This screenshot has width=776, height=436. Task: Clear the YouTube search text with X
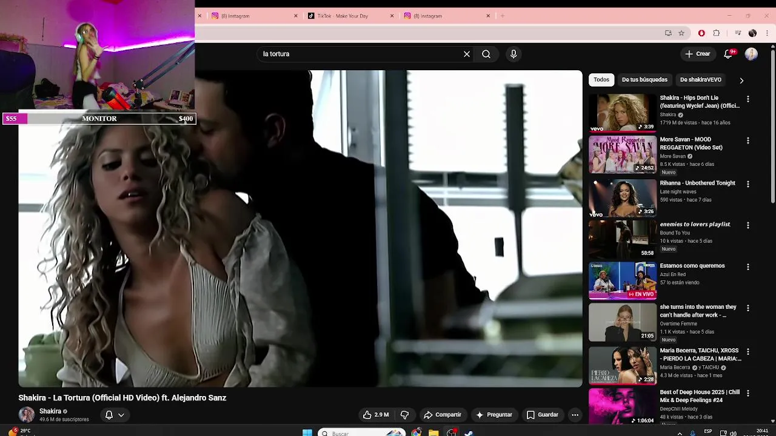[467, 54]
